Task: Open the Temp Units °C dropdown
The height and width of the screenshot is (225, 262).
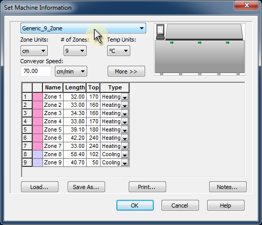Action: tap(118, 51)
